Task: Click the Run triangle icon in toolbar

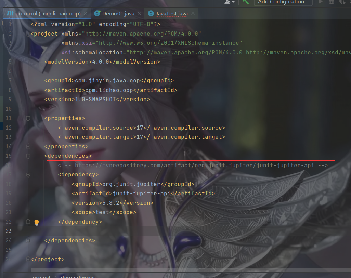Action: click(x=320, y=2)
